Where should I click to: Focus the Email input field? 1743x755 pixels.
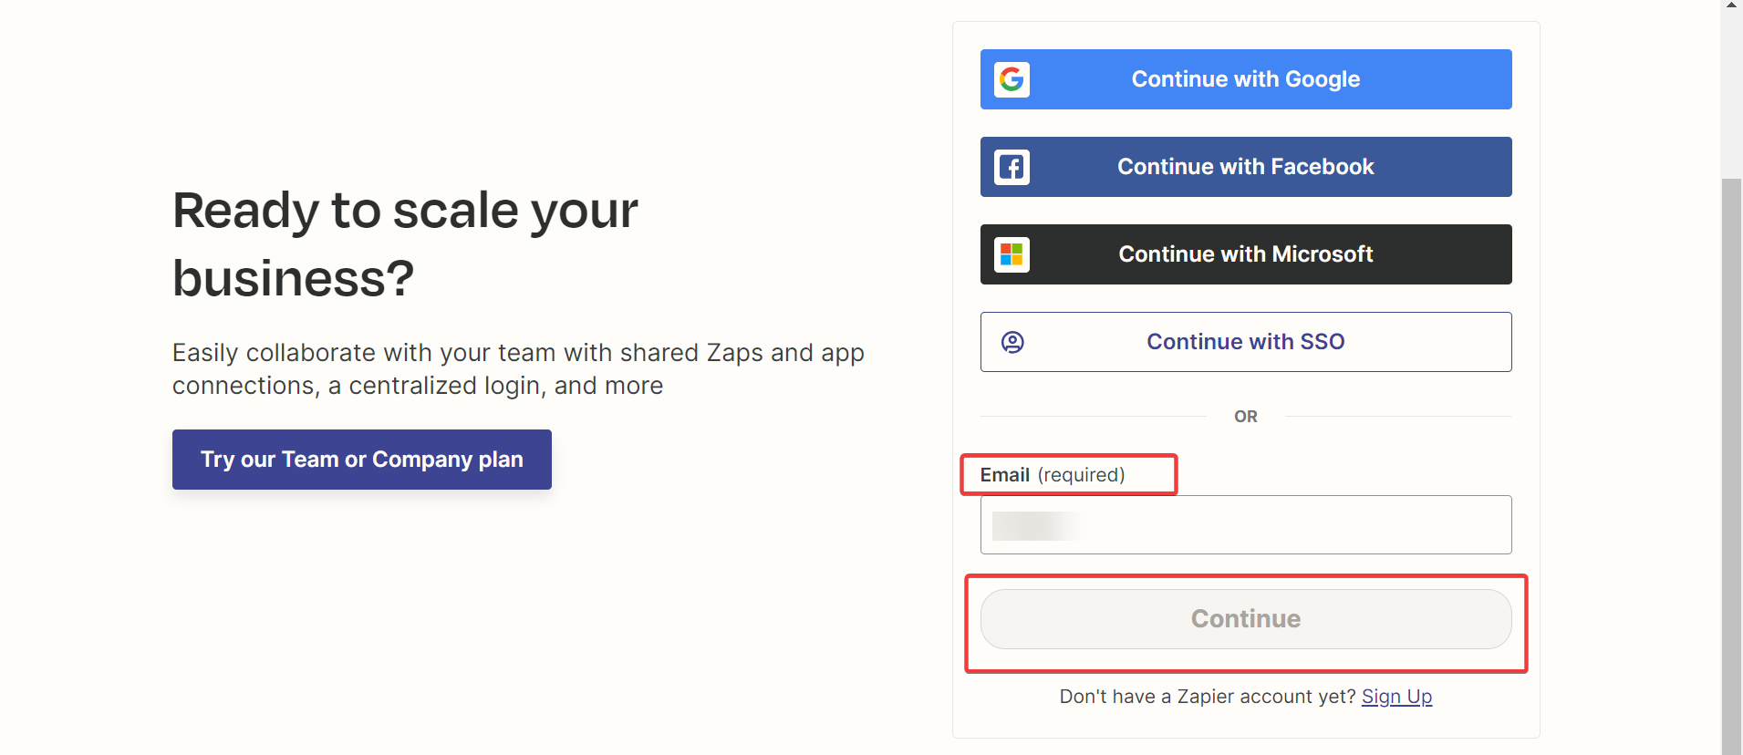pos(1245,525)
